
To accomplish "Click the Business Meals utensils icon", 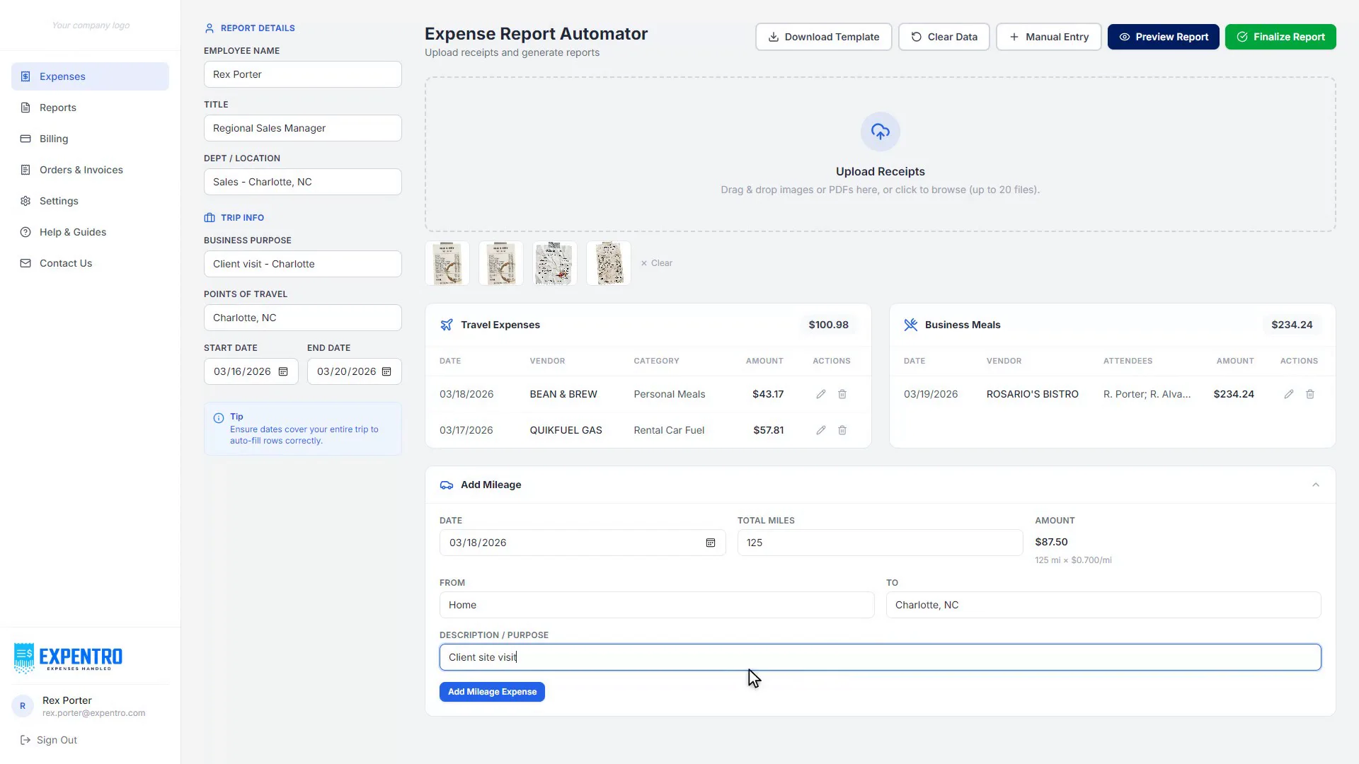I will click(x=911, y=325).
